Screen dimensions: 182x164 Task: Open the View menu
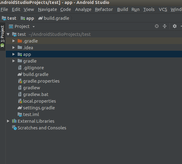coord(29,9)
